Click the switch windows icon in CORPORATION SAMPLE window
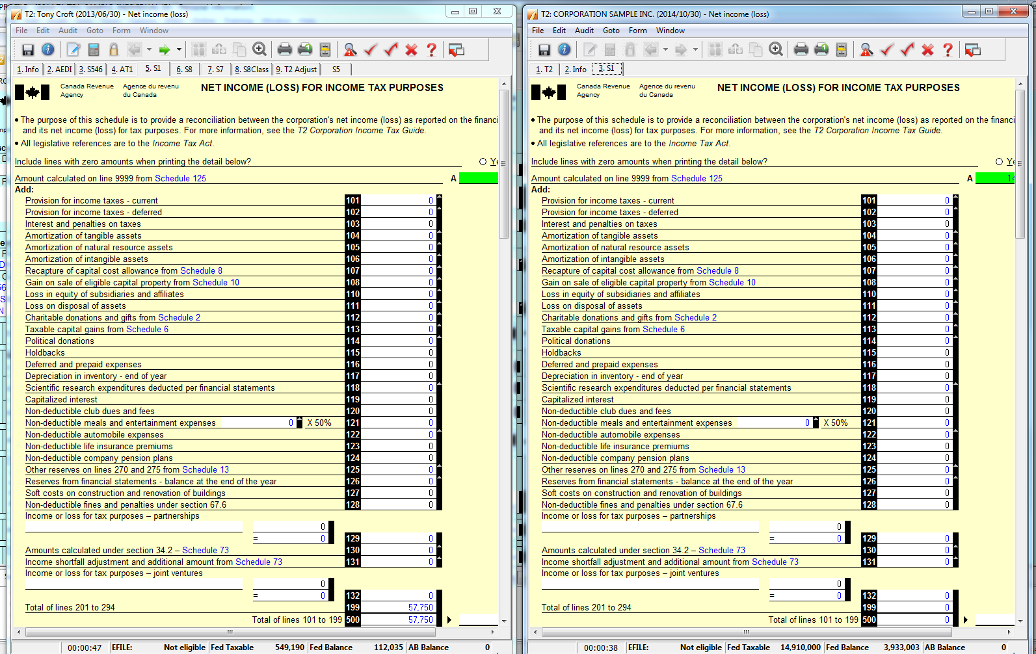The image size is (1036, 654). [x=973, y=49]
